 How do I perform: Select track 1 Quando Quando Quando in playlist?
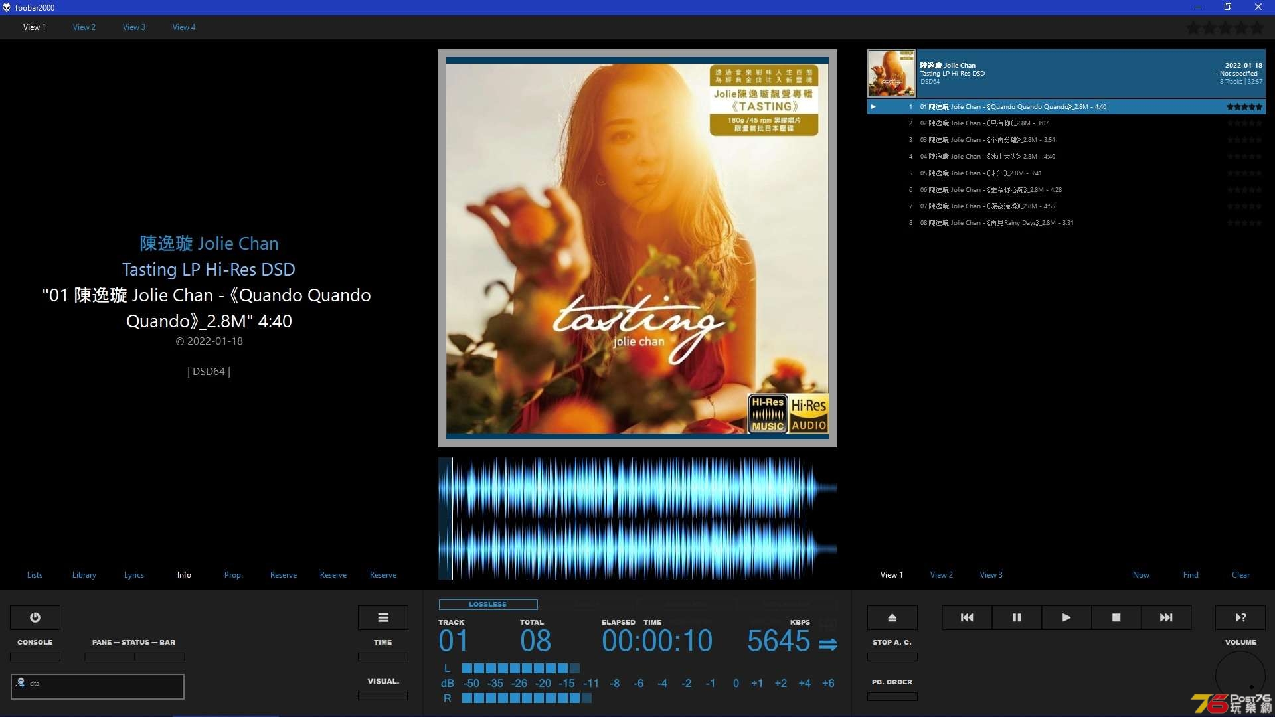tap(1066, 106)
